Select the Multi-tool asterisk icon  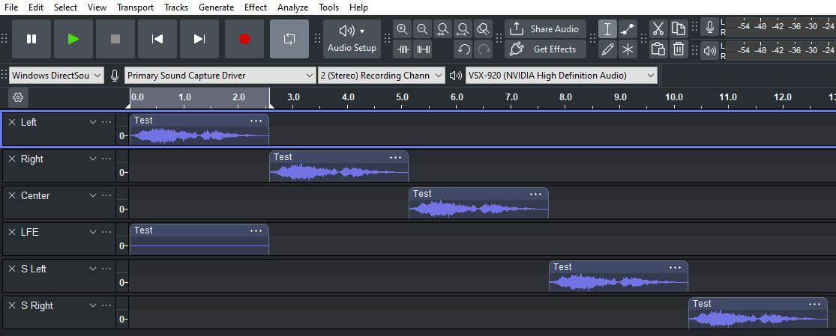coord(628,49)
